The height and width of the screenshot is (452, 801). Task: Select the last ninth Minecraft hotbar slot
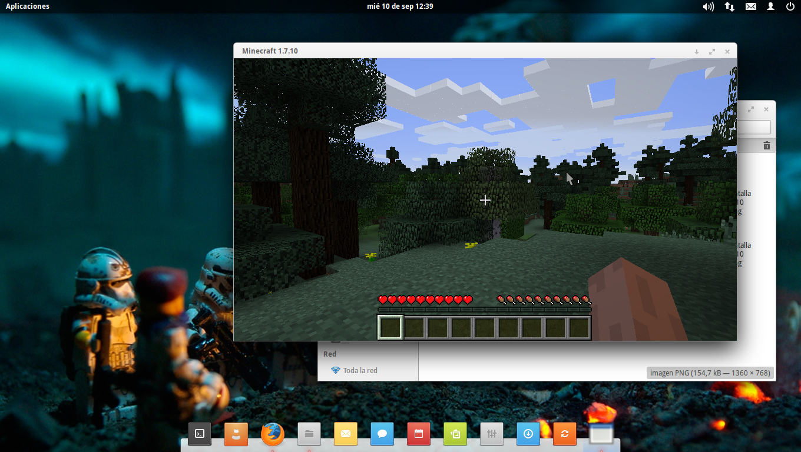tap(579, 327)
